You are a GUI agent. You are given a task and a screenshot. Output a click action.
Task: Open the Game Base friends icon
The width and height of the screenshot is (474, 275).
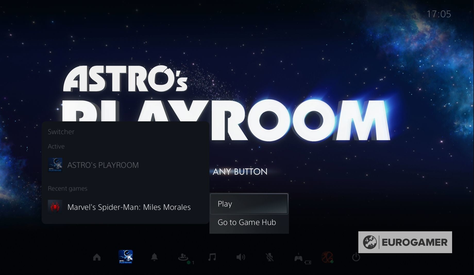tap(183, 257)
